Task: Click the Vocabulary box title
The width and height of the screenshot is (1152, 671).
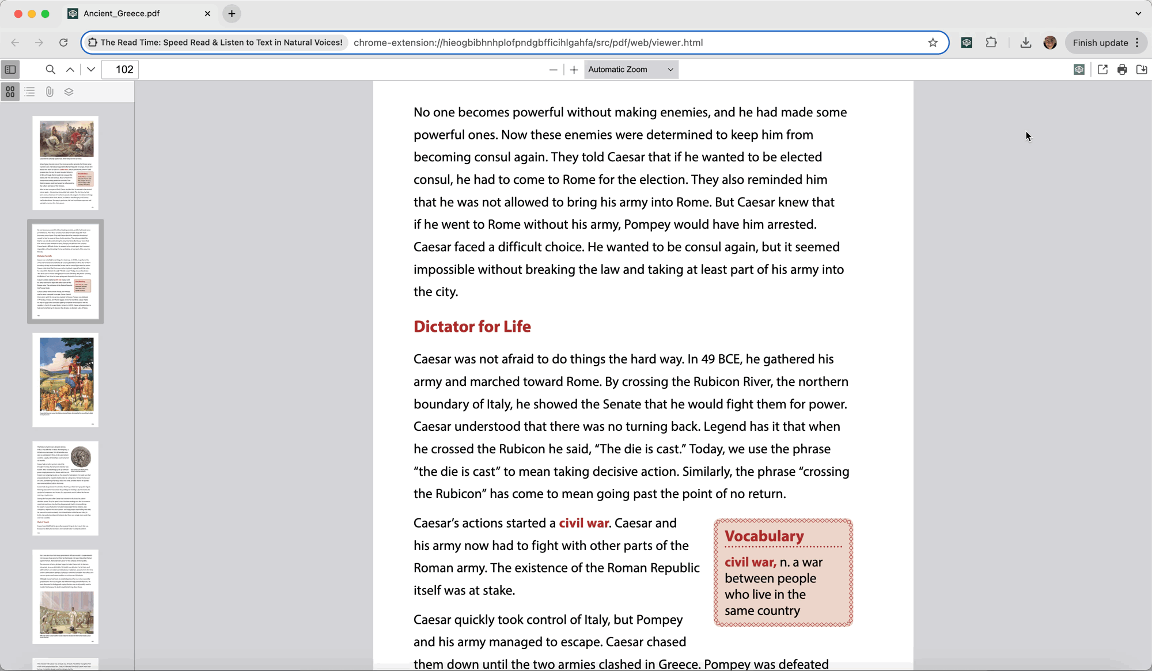Action: [x=764, y=536]
